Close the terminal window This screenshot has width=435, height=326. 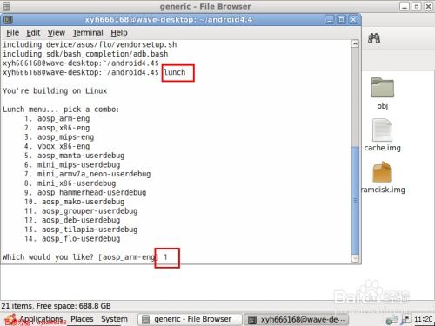pos(353,20)
